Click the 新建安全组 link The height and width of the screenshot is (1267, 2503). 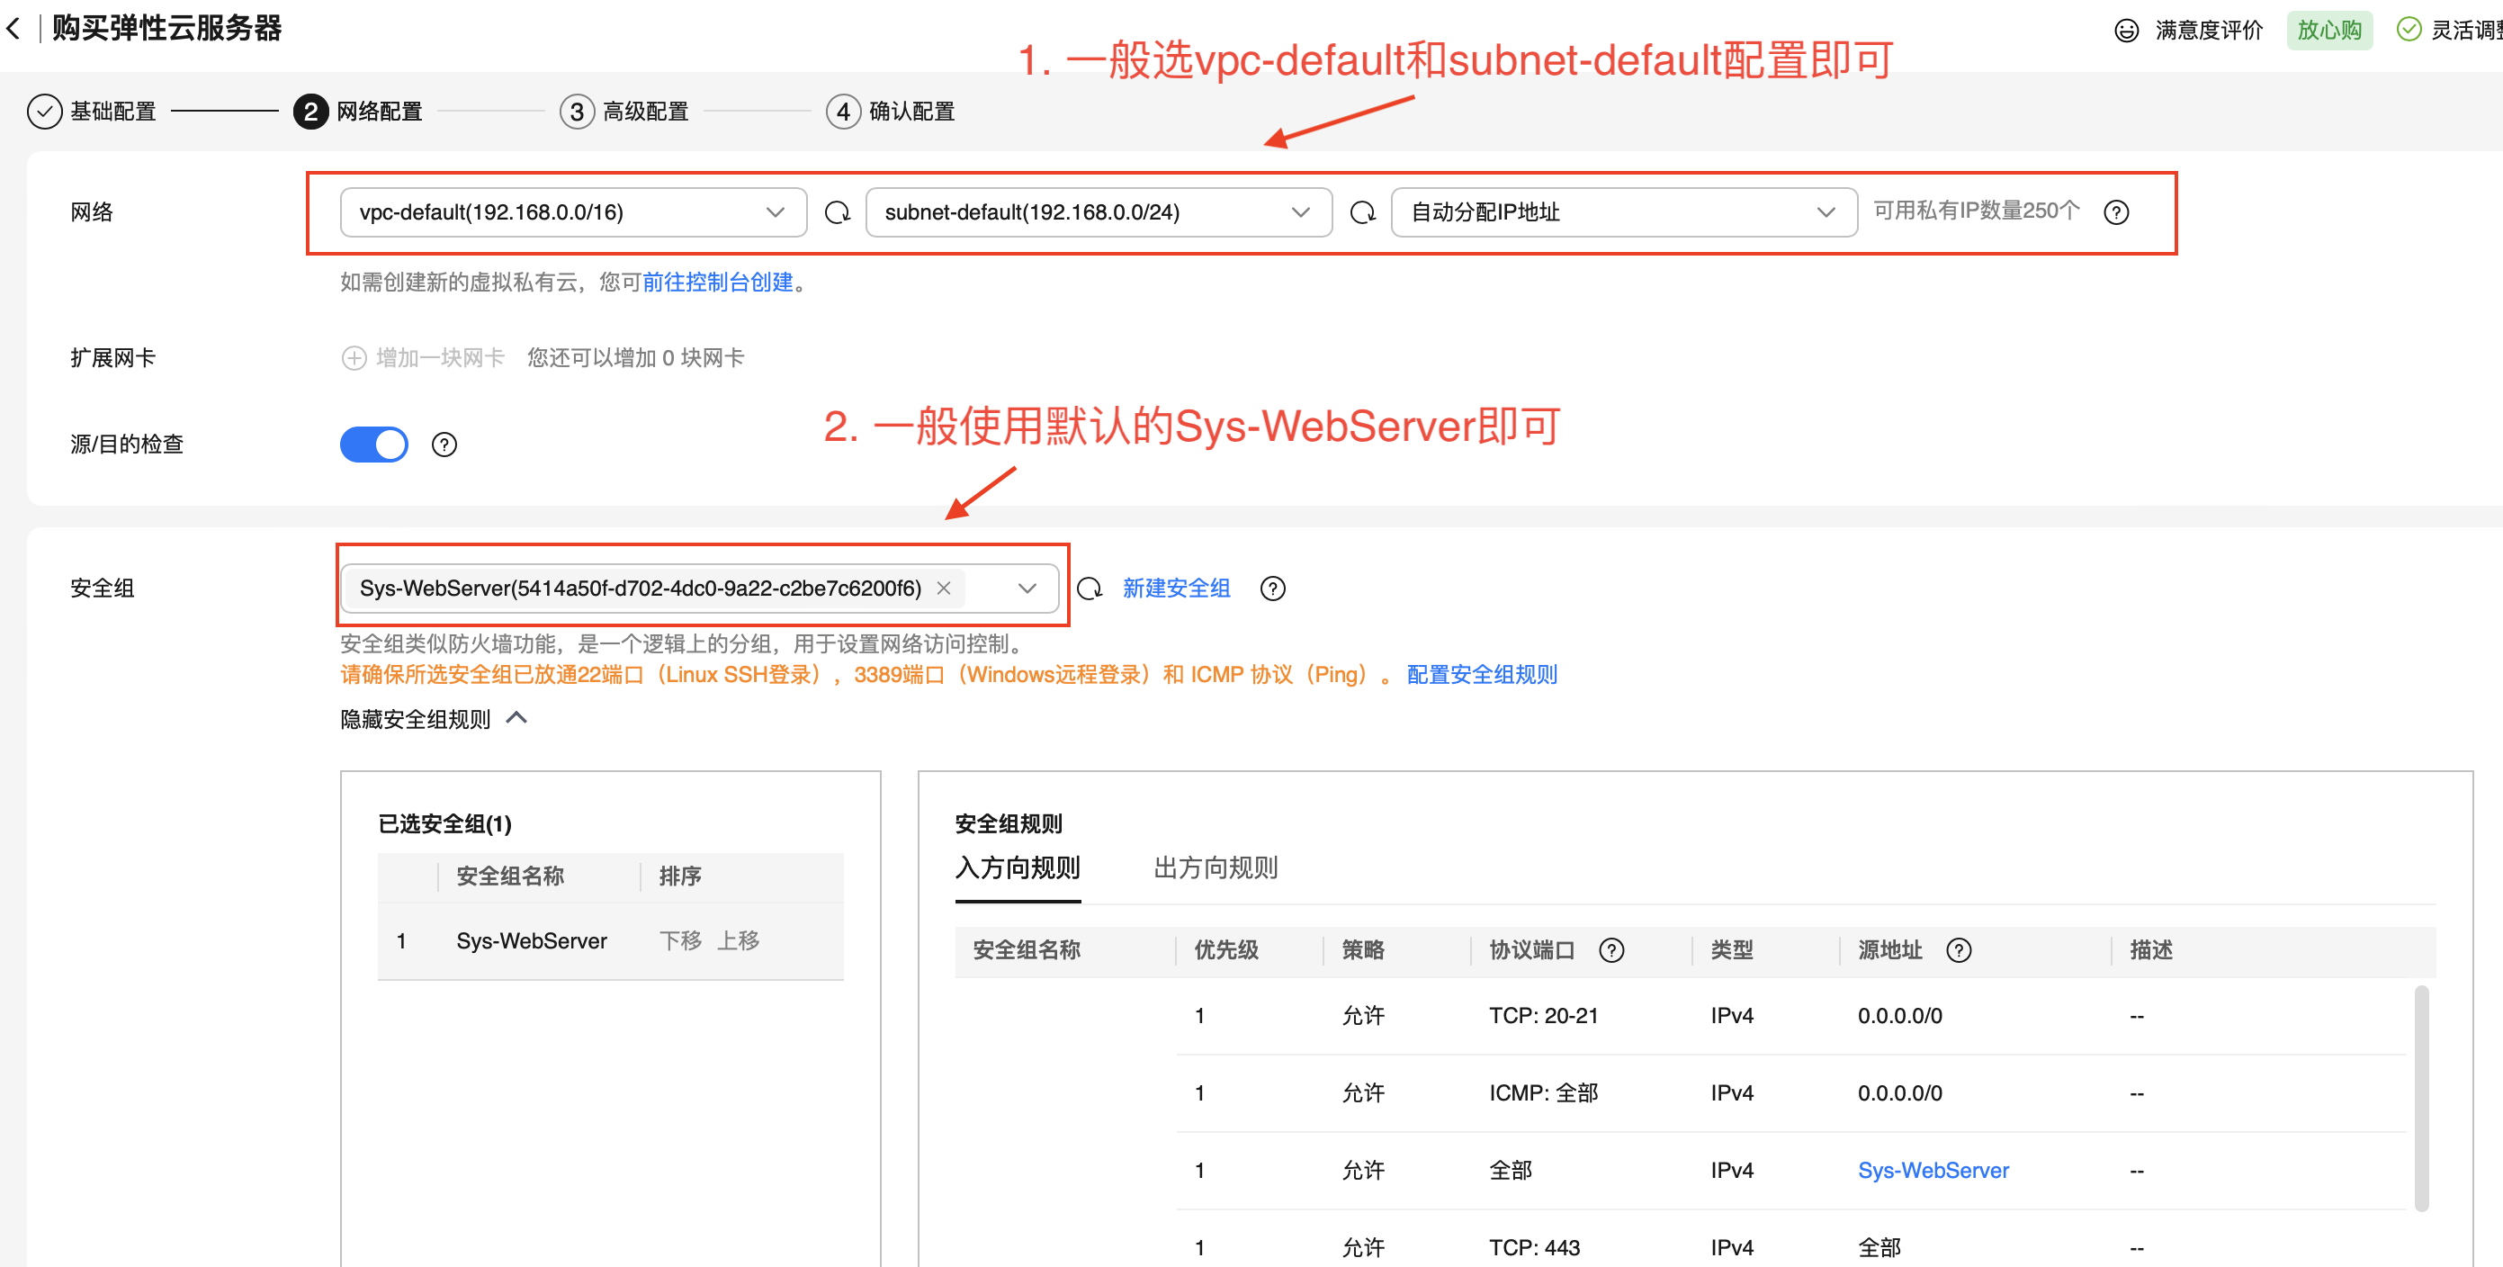(x=1176, y=589)
